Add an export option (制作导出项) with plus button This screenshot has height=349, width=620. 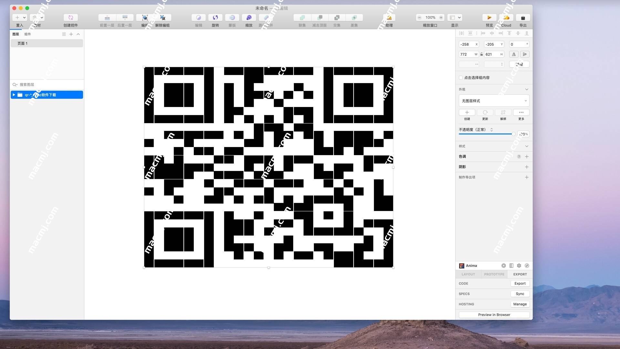pos(527,177)
